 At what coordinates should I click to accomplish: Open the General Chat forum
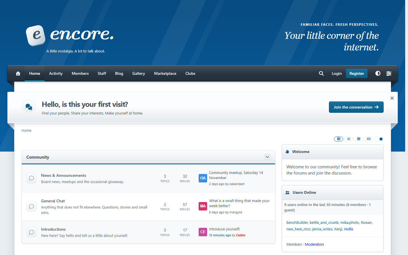[x=53, y=201]
